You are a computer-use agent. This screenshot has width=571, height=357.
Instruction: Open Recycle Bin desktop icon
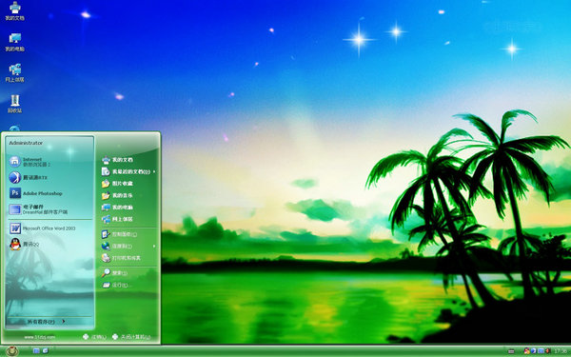click(x=15, y=104)
